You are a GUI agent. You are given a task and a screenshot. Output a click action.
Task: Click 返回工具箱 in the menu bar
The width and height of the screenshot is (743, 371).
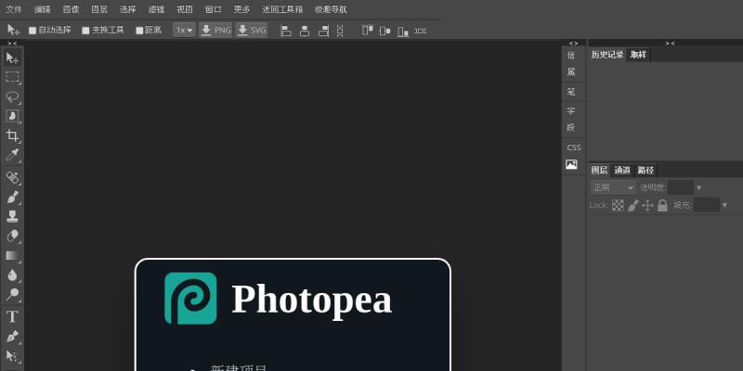coord(282,9)
